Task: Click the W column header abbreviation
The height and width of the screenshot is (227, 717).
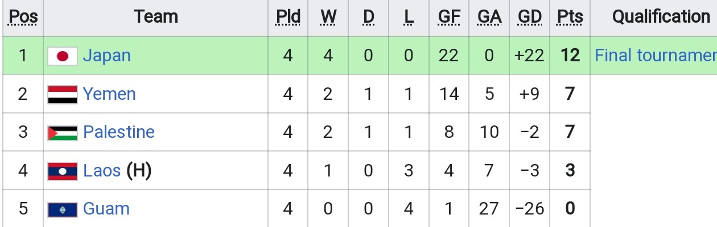Action: [x=328, y=17]
